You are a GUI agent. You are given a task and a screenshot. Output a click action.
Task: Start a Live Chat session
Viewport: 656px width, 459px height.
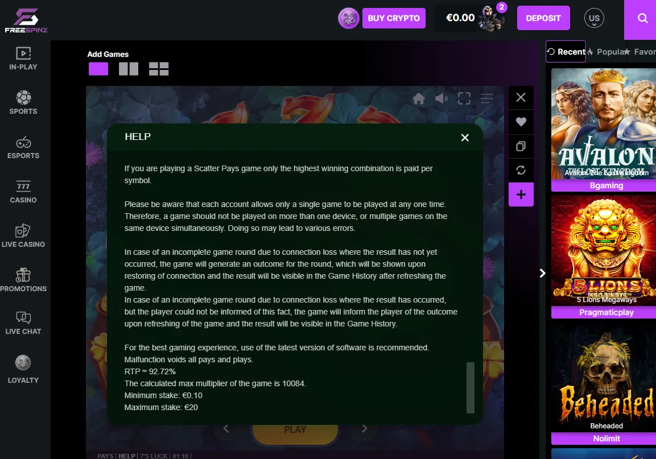coord(23,323)
